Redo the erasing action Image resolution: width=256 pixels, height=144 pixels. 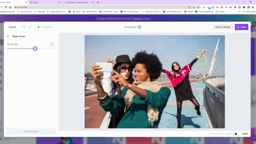30,27
